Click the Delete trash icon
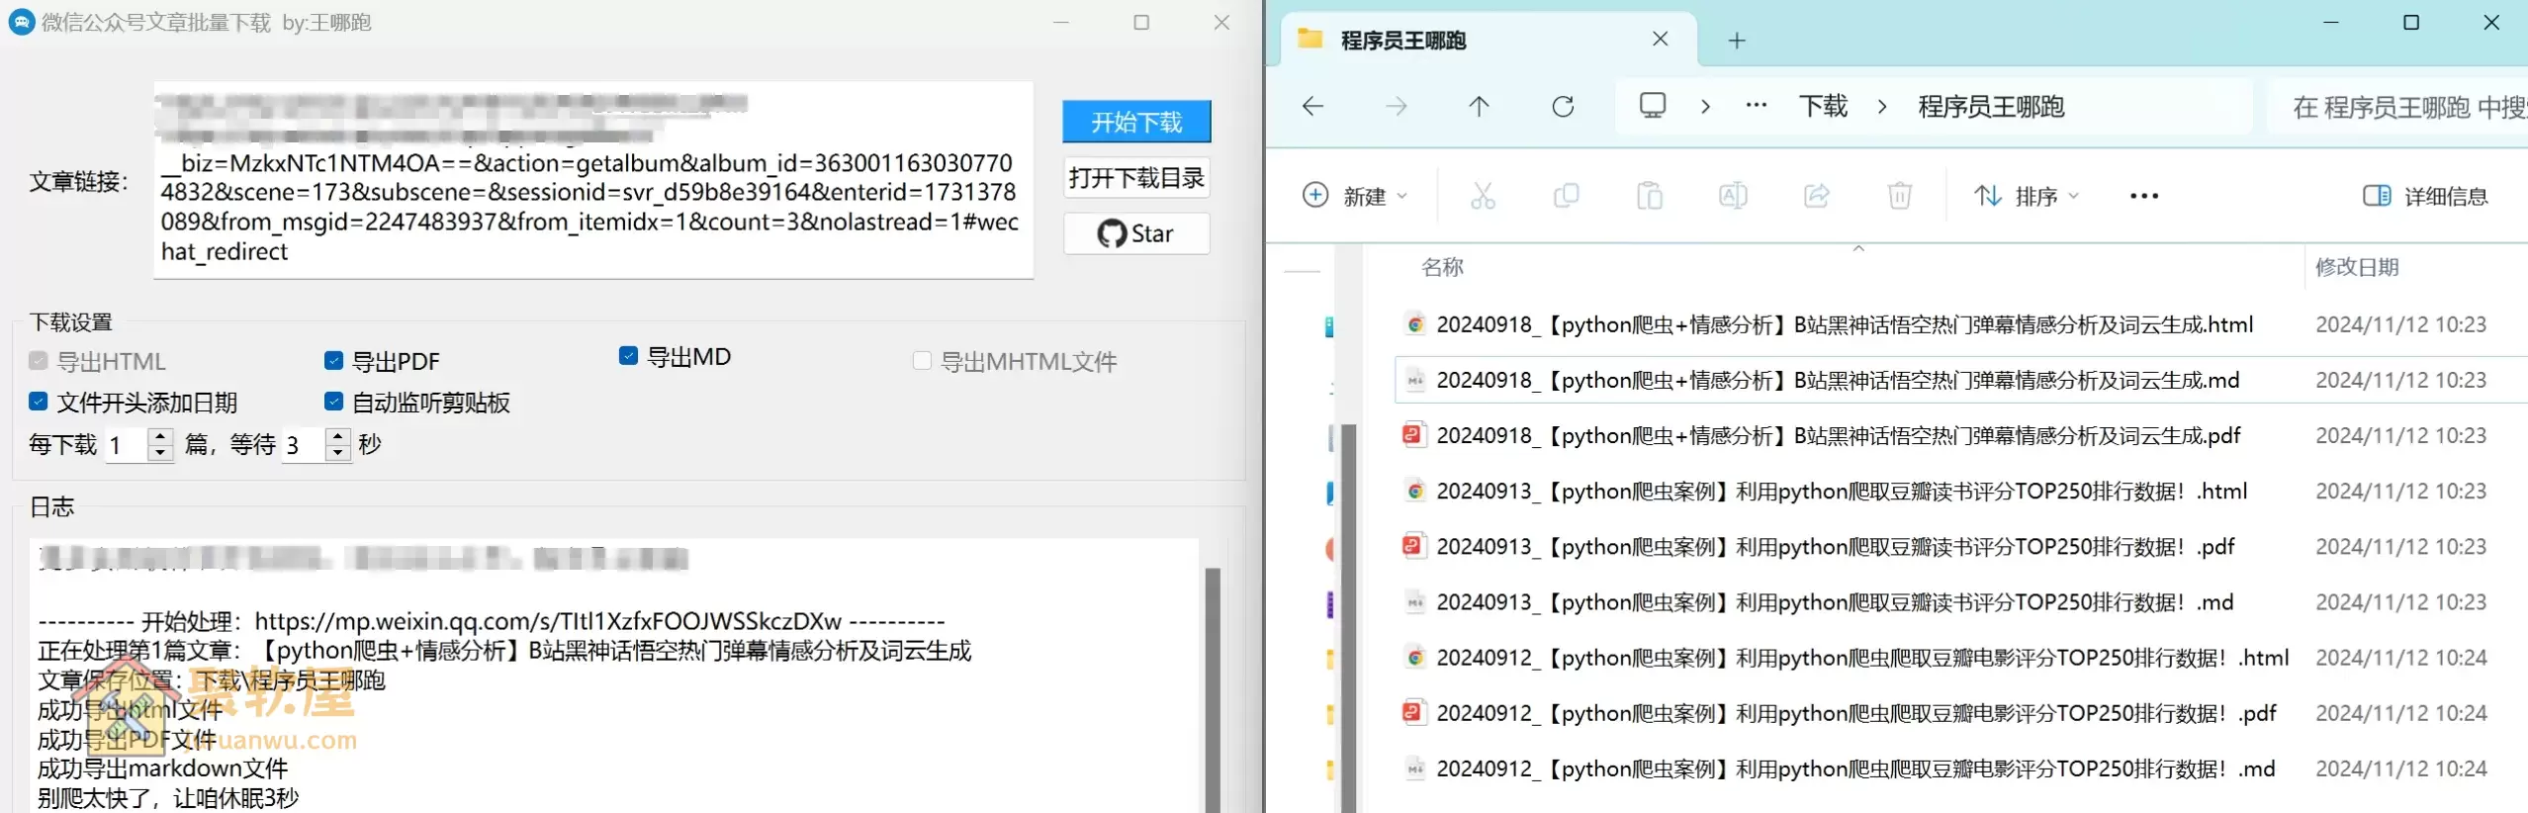Screen dimensions: 2528x813 (x=1900, y=196)
